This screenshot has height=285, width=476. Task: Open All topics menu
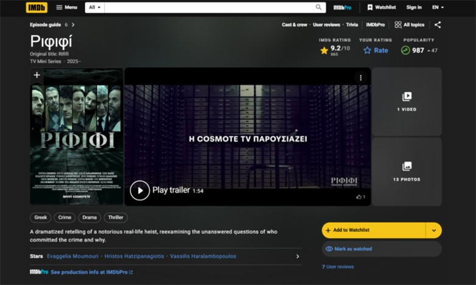point(409,25)
